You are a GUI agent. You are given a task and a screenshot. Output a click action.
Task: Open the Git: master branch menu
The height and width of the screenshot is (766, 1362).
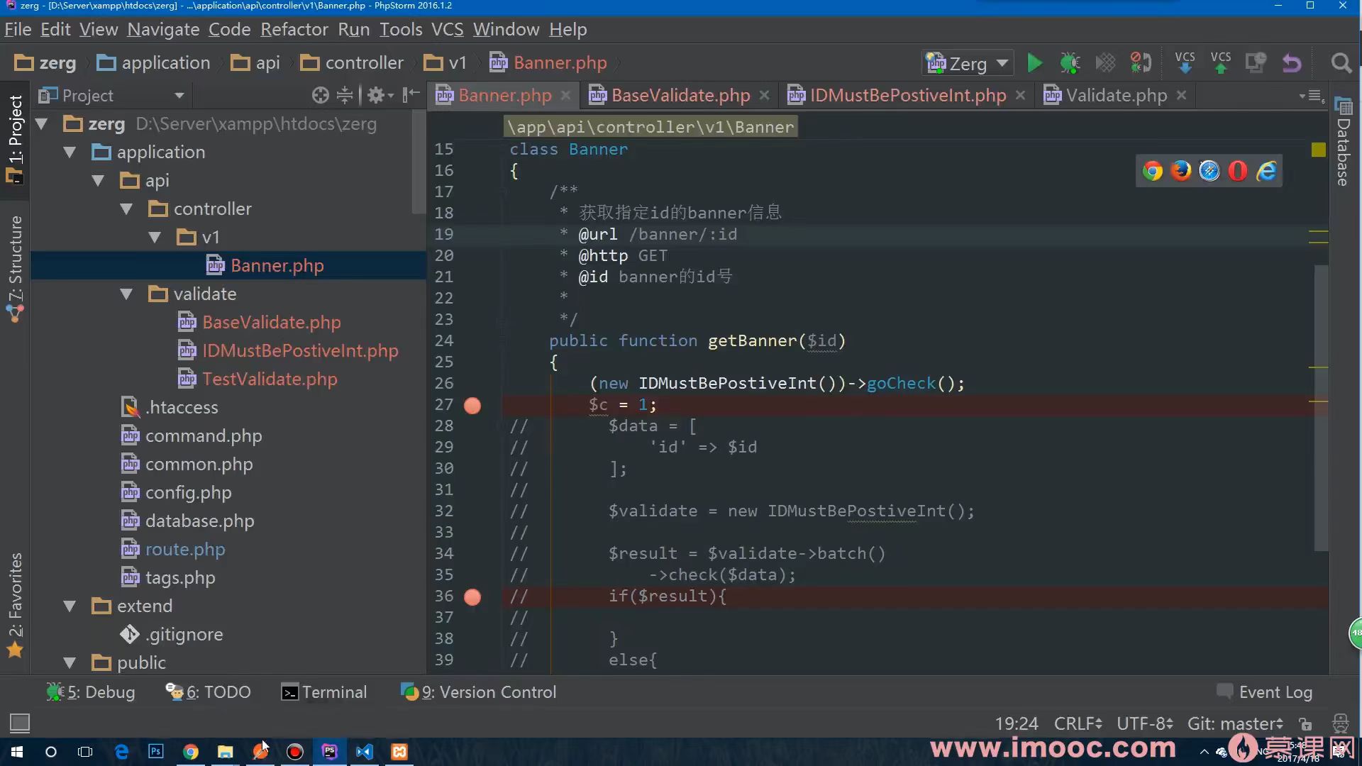tap(1235, 723)
